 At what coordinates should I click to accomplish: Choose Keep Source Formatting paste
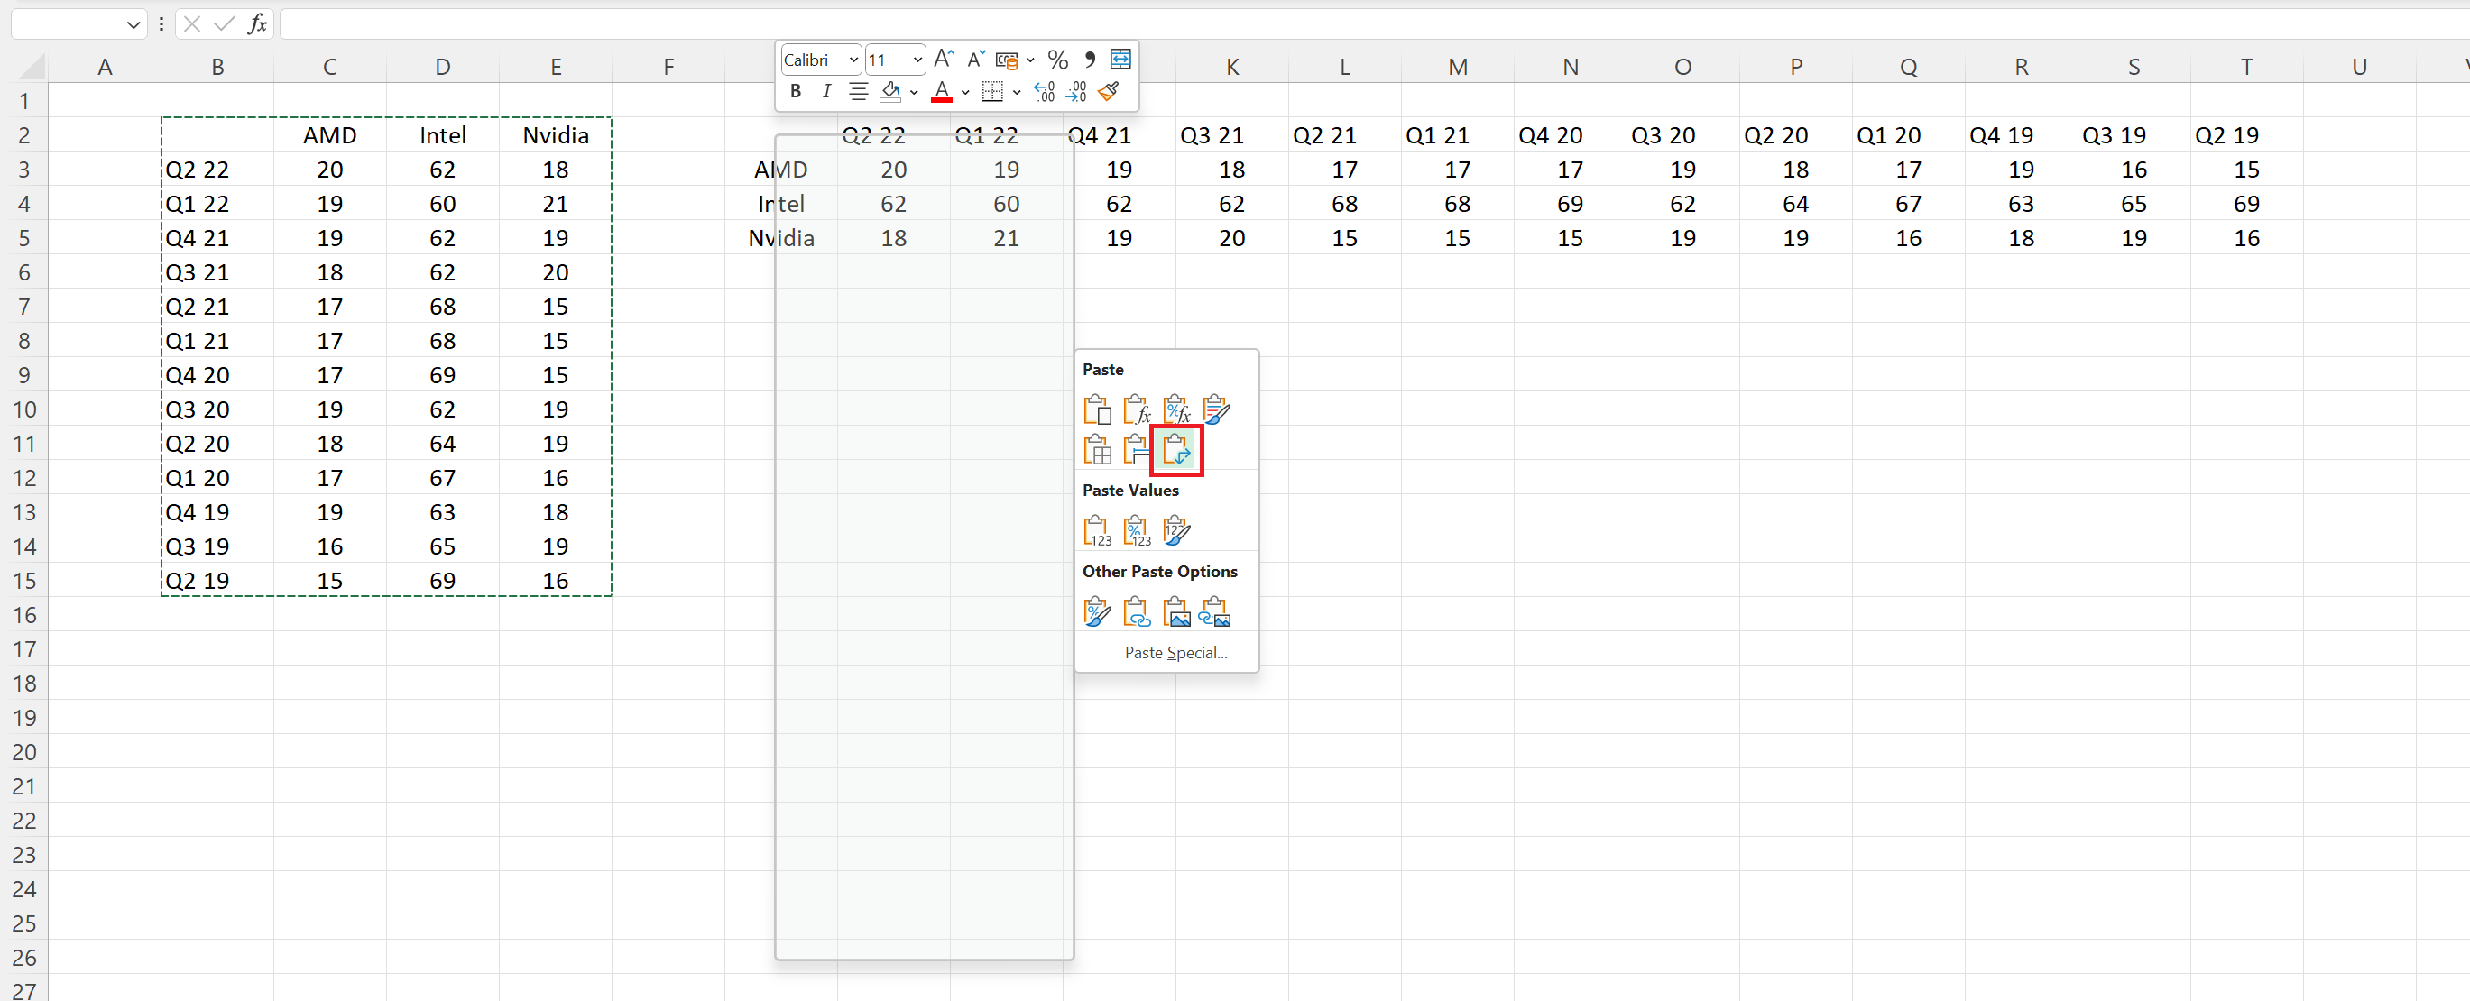coord(1216,409)
